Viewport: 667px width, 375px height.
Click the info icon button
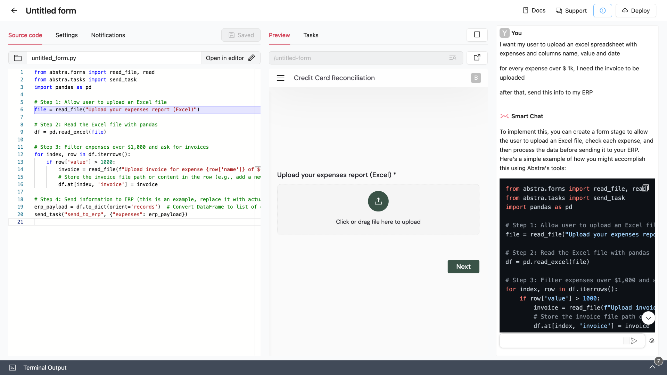point(603,10)
